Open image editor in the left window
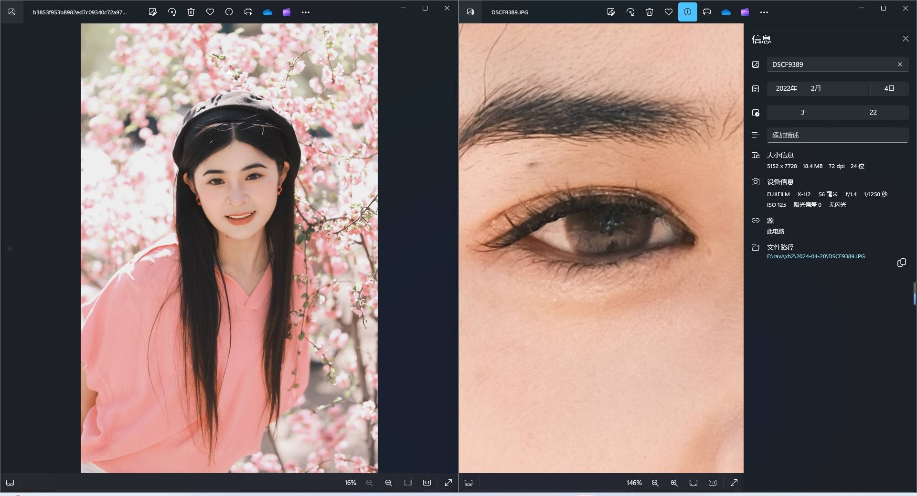Image resolution: width=917 pixels, height=496 pixels. coord(152,12)
